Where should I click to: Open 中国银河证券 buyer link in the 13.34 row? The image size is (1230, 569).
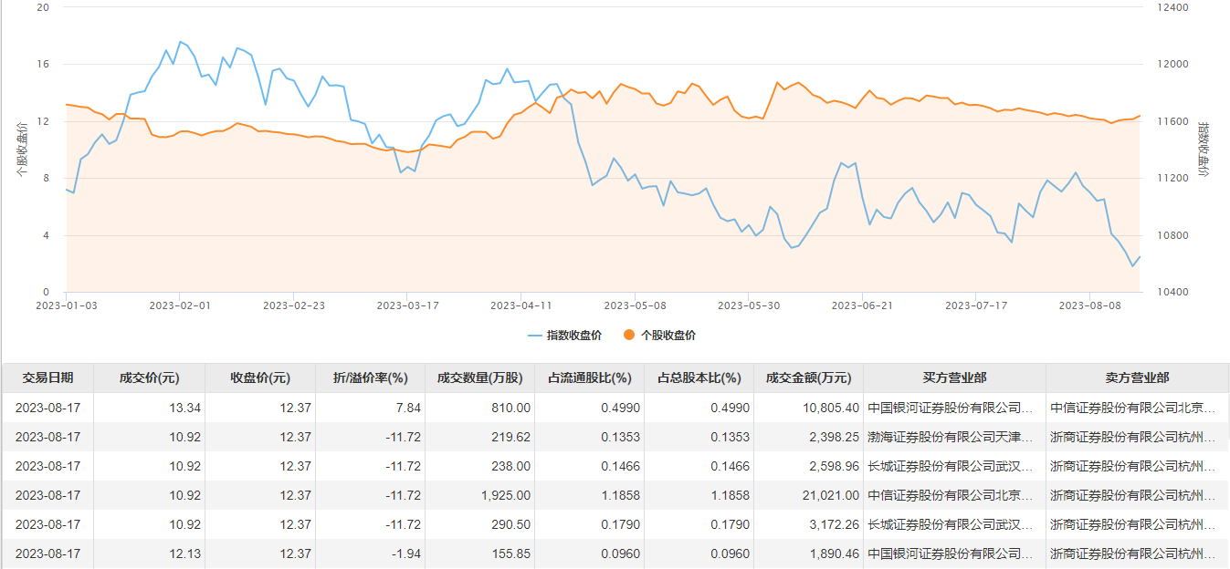pyautogui.click(x=950, y=408)
